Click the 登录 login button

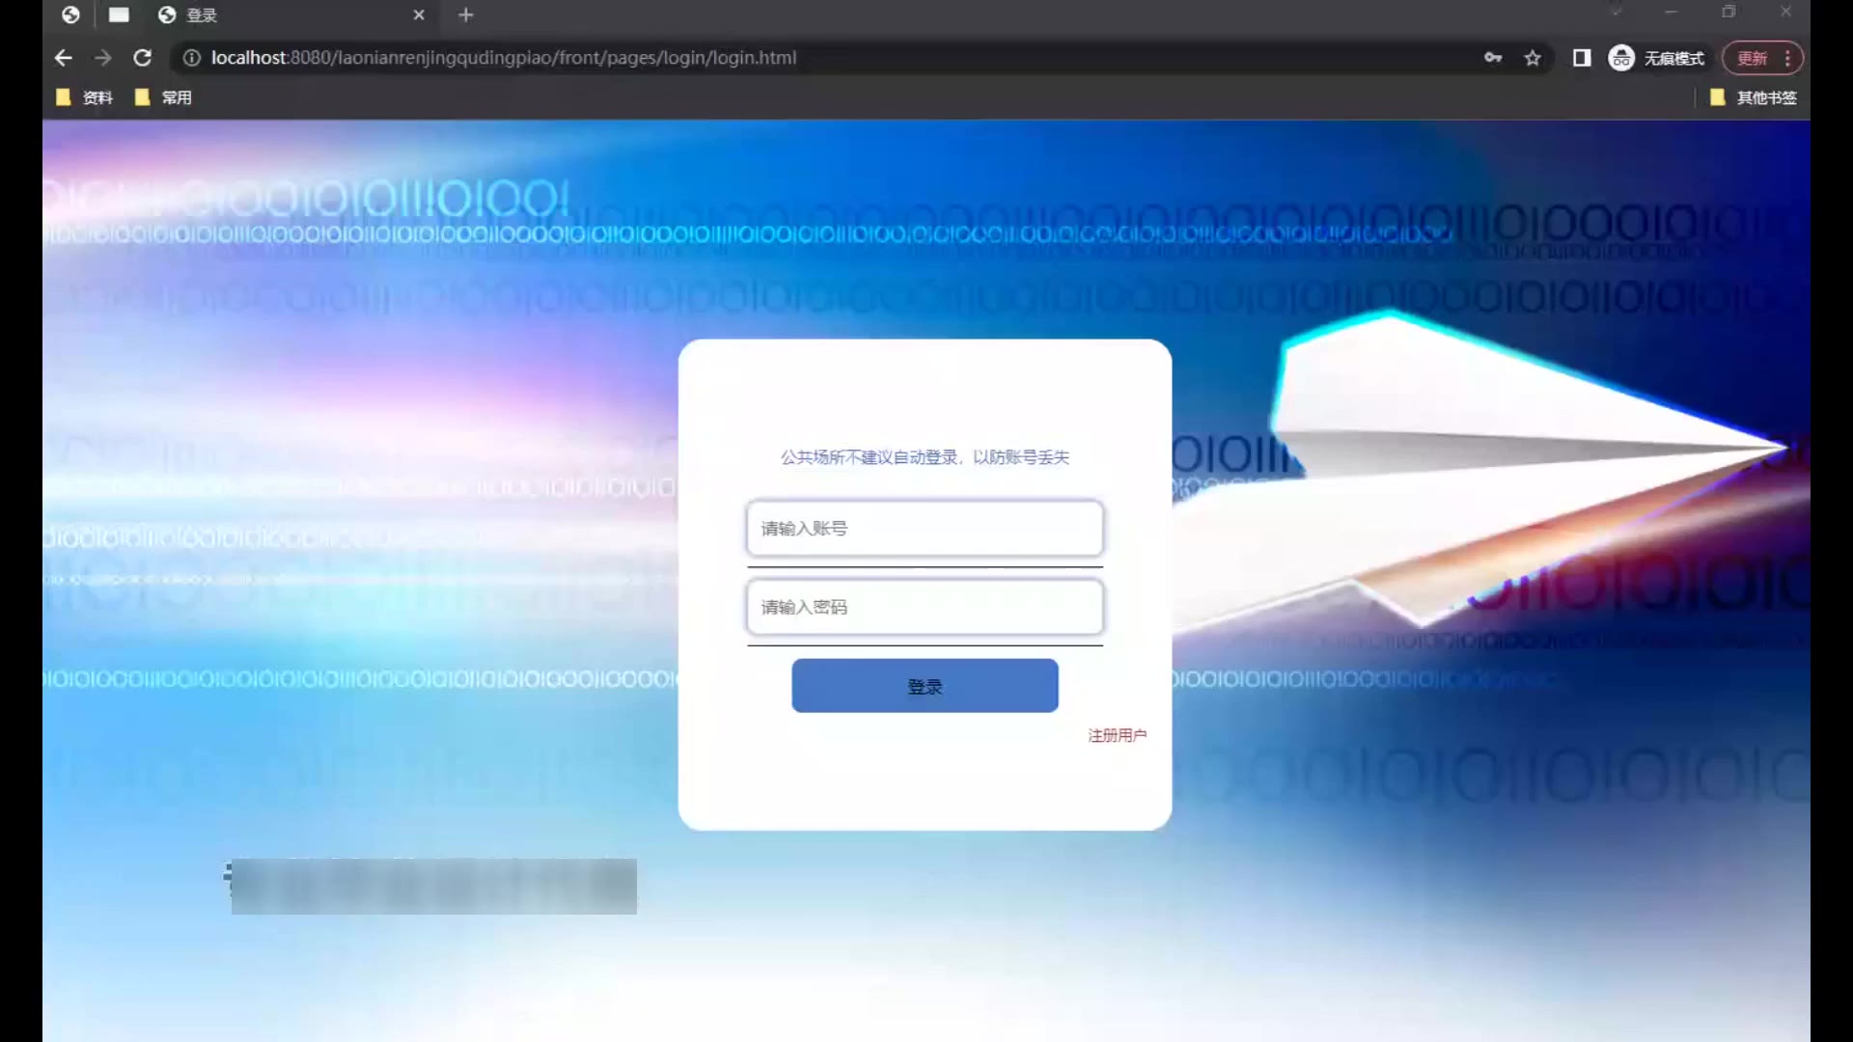pyautogui.click(x=925, y=686)
